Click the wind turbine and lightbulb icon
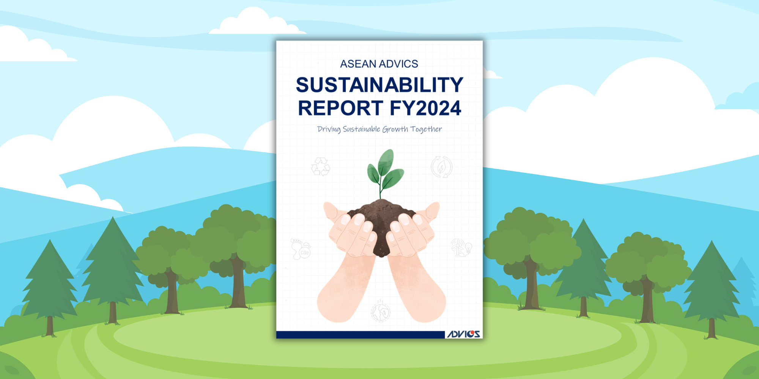The image size is (759, 379). [x=461, y=247]
